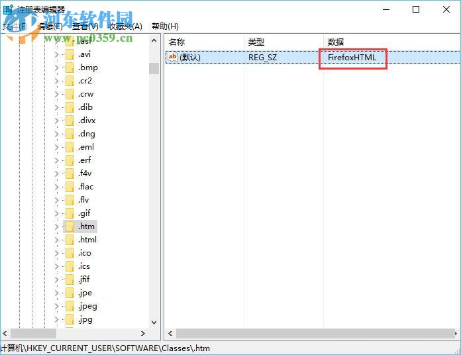
Task: Open the 编辑(E) menu
Action: 50,26
